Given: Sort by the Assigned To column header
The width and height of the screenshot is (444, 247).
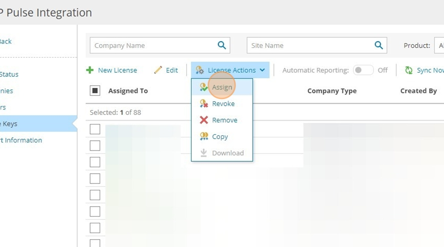Looking at the screenshot, I should 128,91.
